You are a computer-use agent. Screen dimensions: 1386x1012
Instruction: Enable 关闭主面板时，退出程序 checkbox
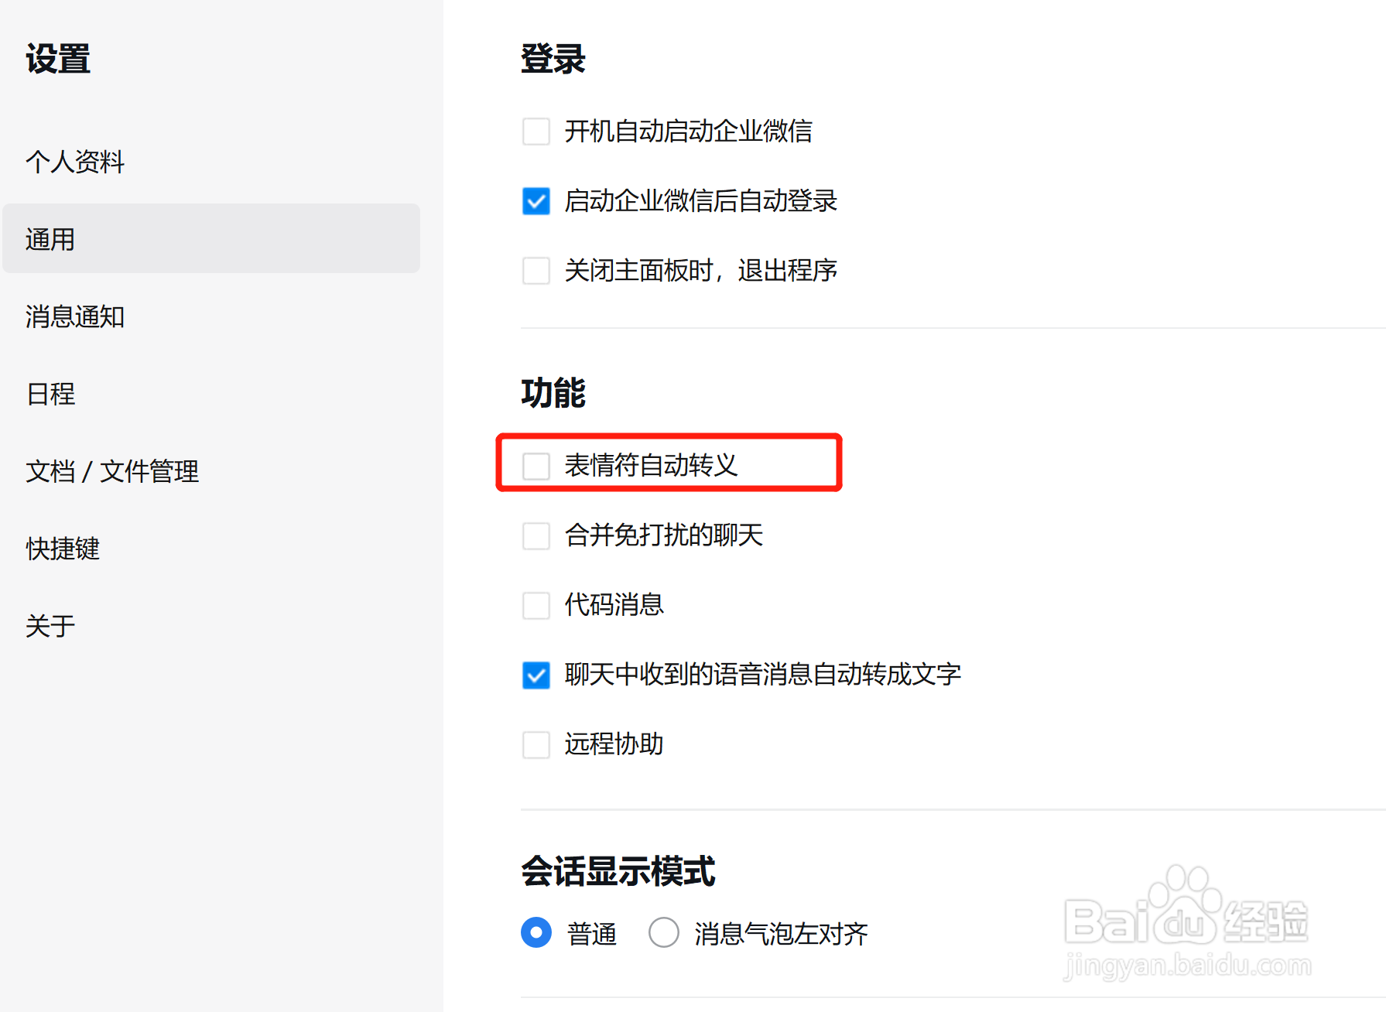(x=536, y=271)
